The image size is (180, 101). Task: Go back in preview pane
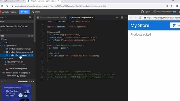[131, 18]
